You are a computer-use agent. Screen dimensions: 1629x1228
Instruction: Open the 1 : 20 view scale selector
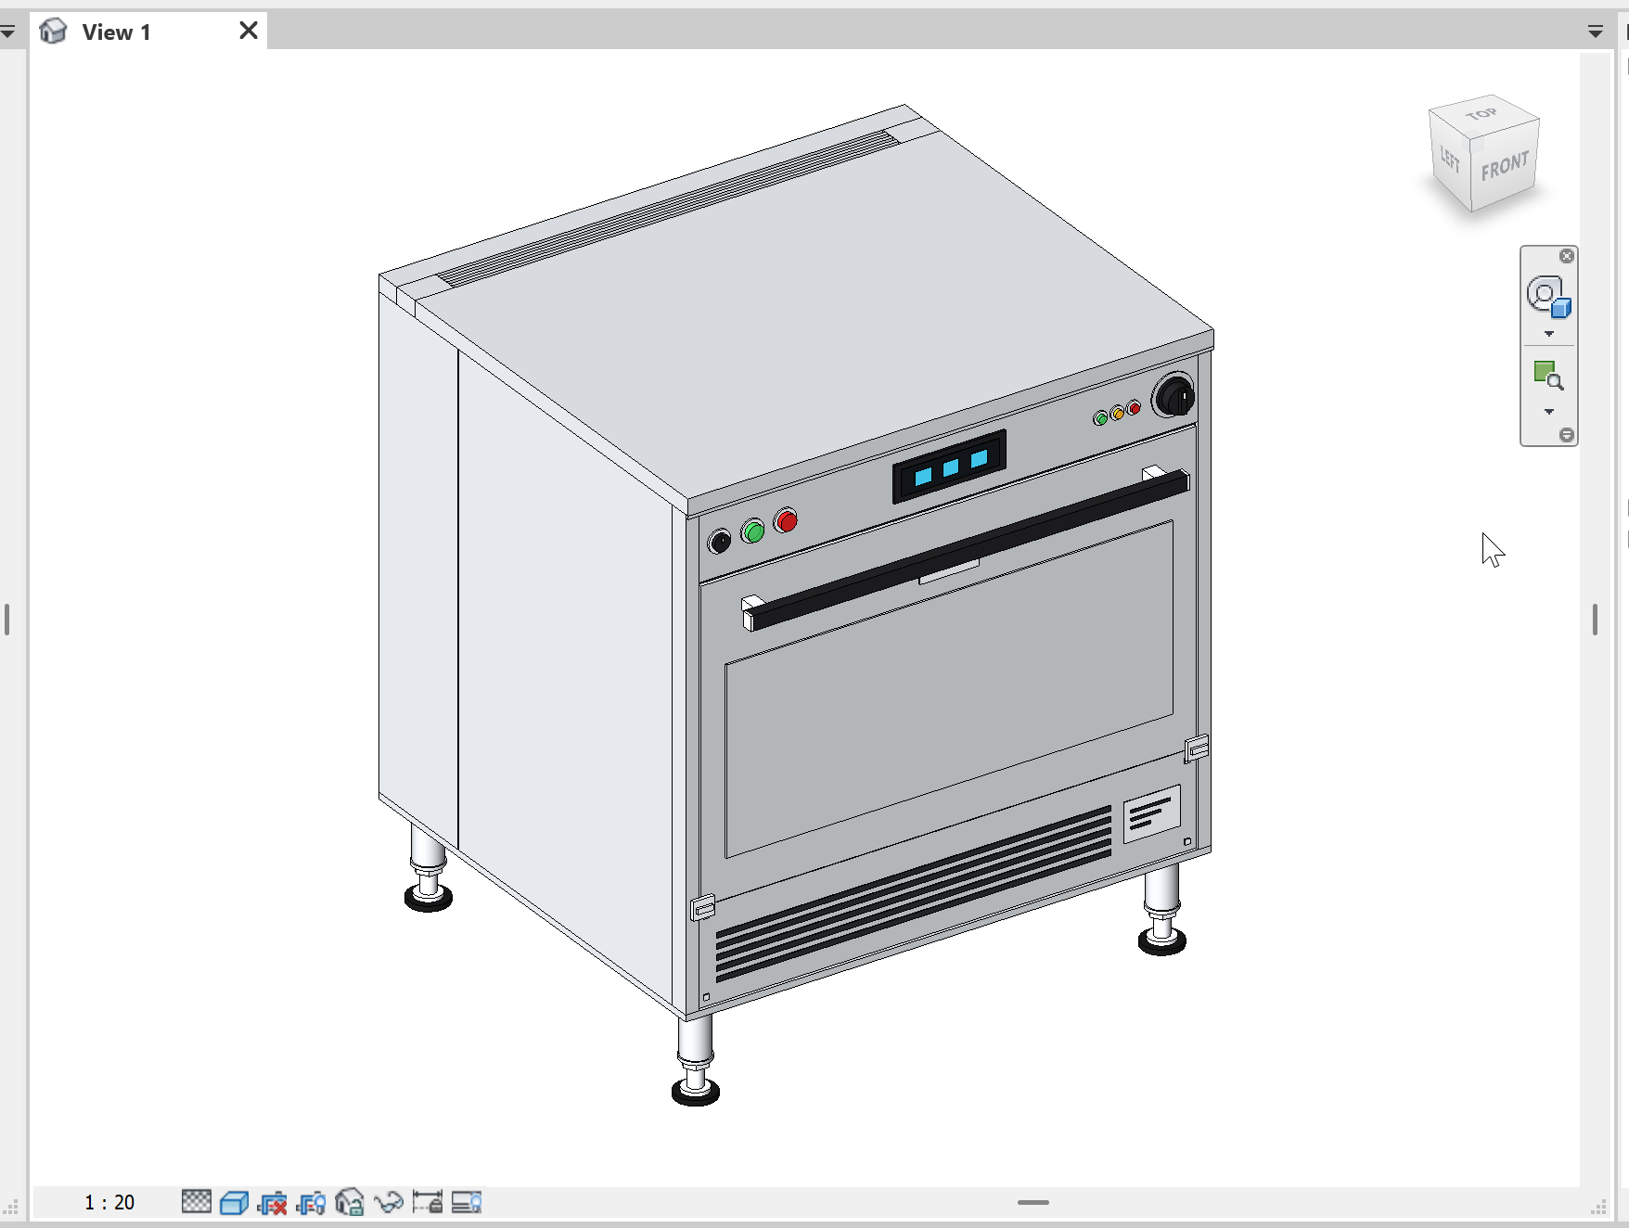pos(109,1202)
